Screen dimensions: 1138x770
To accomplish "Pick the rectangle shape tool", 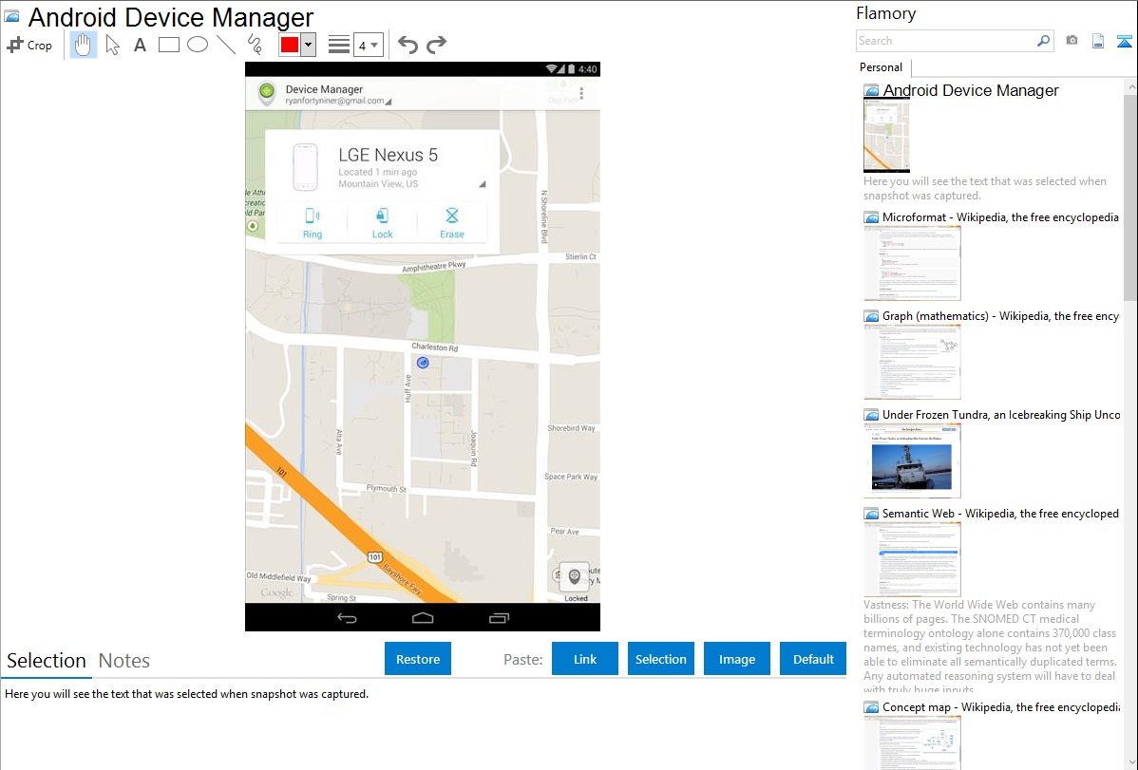I will pyautogui.click(x=168, y=45).
